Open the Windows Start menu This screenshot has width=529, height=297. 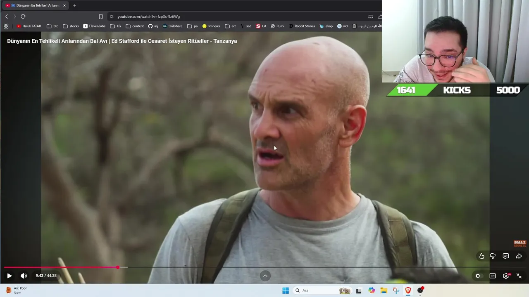point(286,290)
